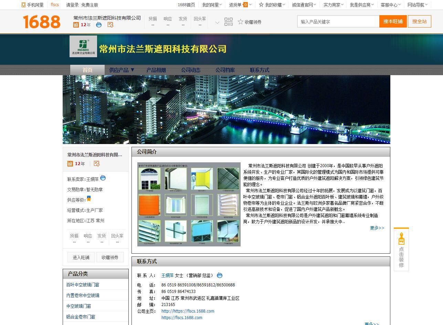This screenshot has height=325, width=443.
Task: Open the 联系方式 navigation tab
Action: click(260, 70)
